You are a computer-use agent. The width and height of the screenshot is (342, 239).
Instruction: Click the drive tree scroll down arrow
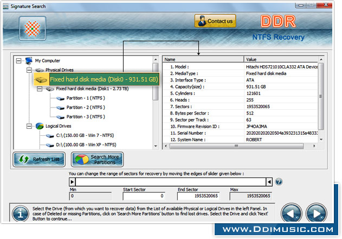coord(156,146)
